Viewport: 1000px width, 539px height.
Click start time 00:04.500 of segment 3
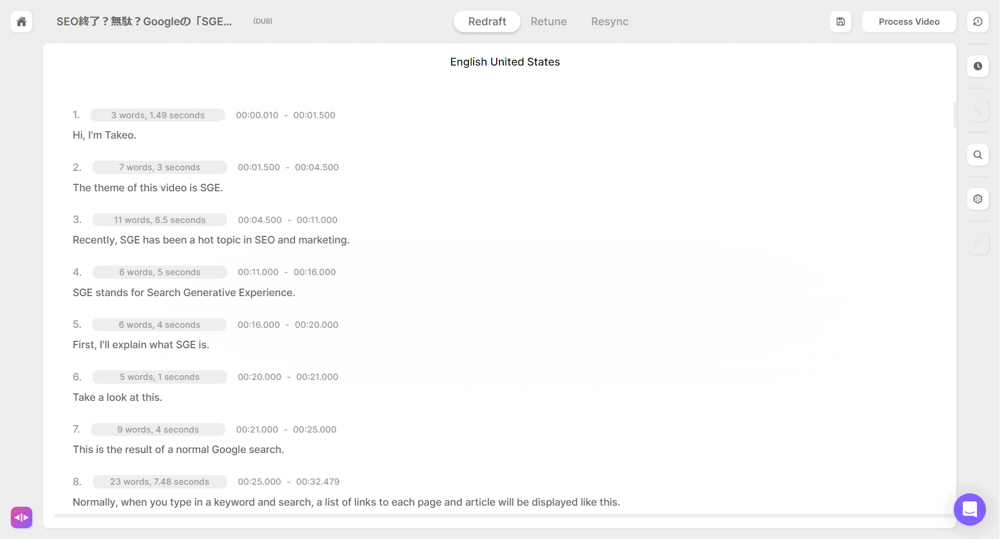click(x=260, y=220)
